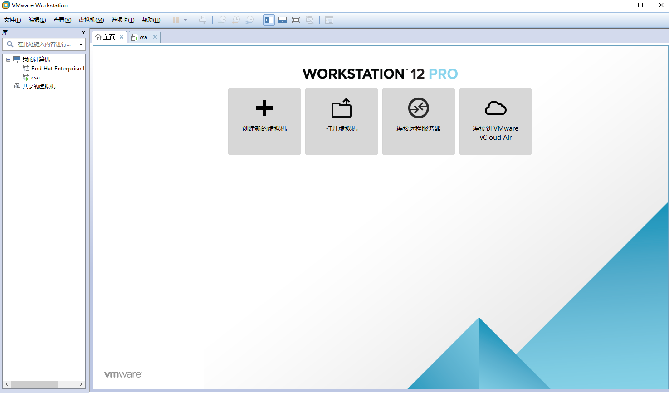Switch to full screen mode icon
Image resolution: width=669 pixels, height=393 pixels.
pyautogui.click(x=296, y=20)
